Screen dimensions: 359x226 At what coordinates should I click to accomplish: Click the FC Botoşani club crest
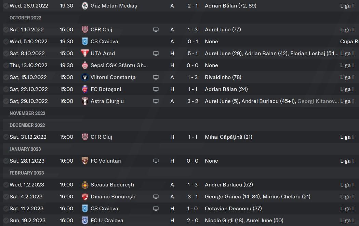coord(85,89)
